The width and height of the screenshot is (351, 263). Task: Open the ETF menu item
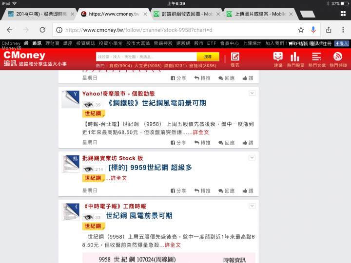point(212,43)
